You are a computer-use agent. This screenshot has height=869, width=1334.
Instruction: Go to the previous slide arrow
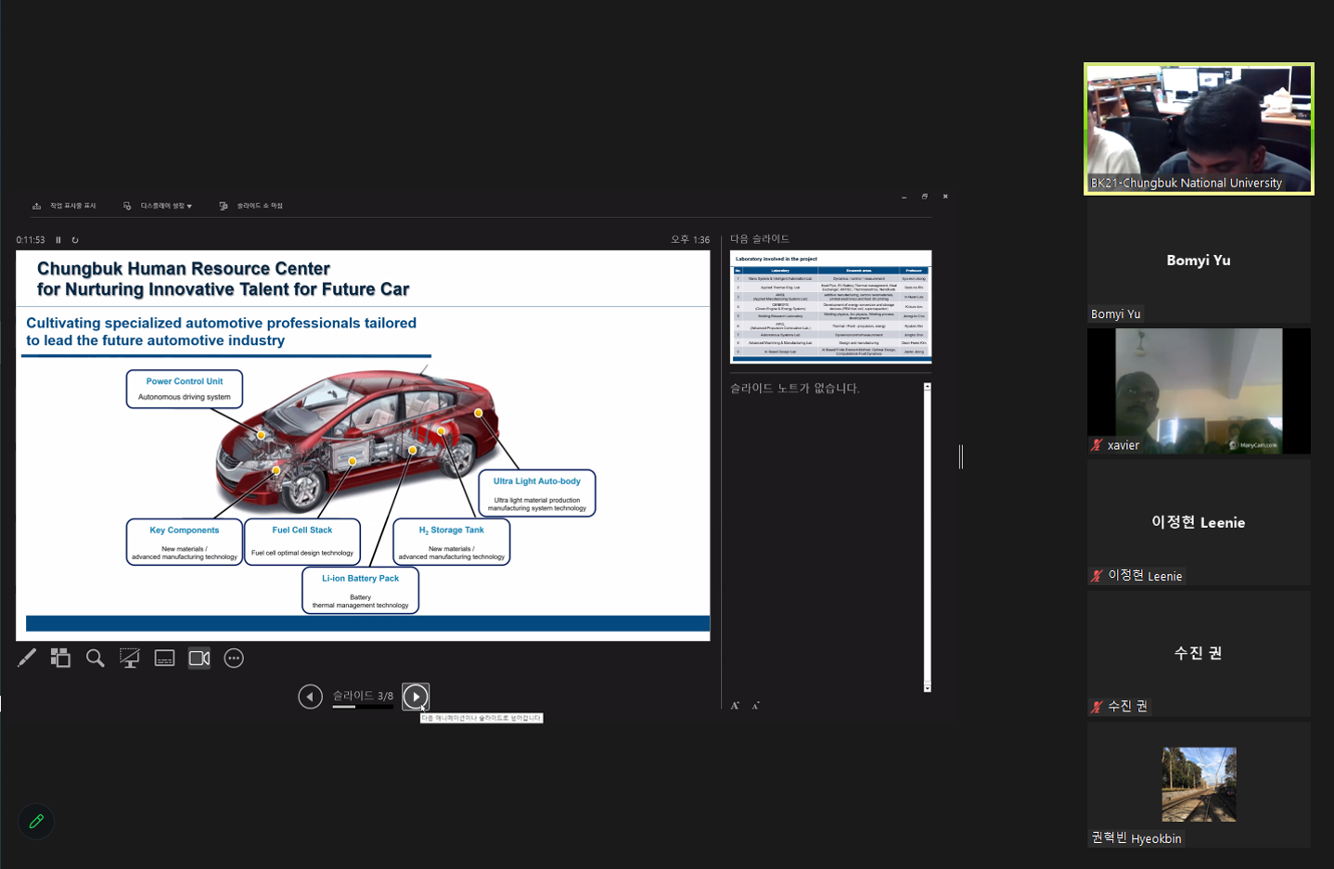[x=311, y=696]
